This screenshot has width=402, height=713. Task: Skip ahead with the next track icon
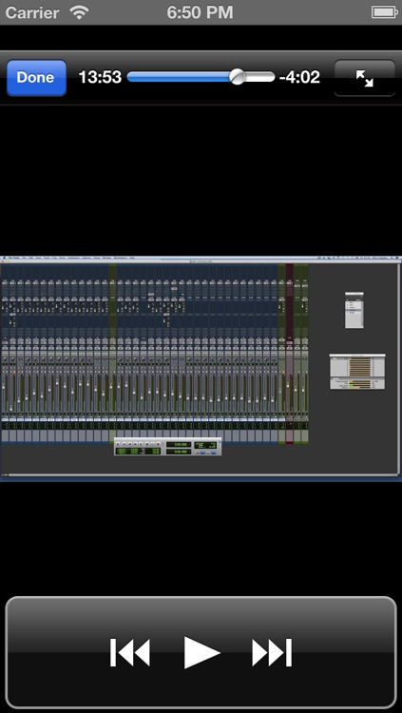[272, 652]
